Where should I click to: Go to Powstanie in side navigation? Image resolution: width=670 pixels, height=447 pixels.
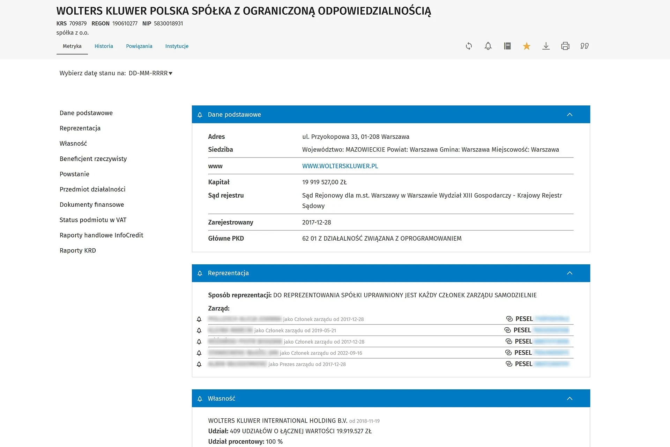pyautogui.click(x=75, y=174)
